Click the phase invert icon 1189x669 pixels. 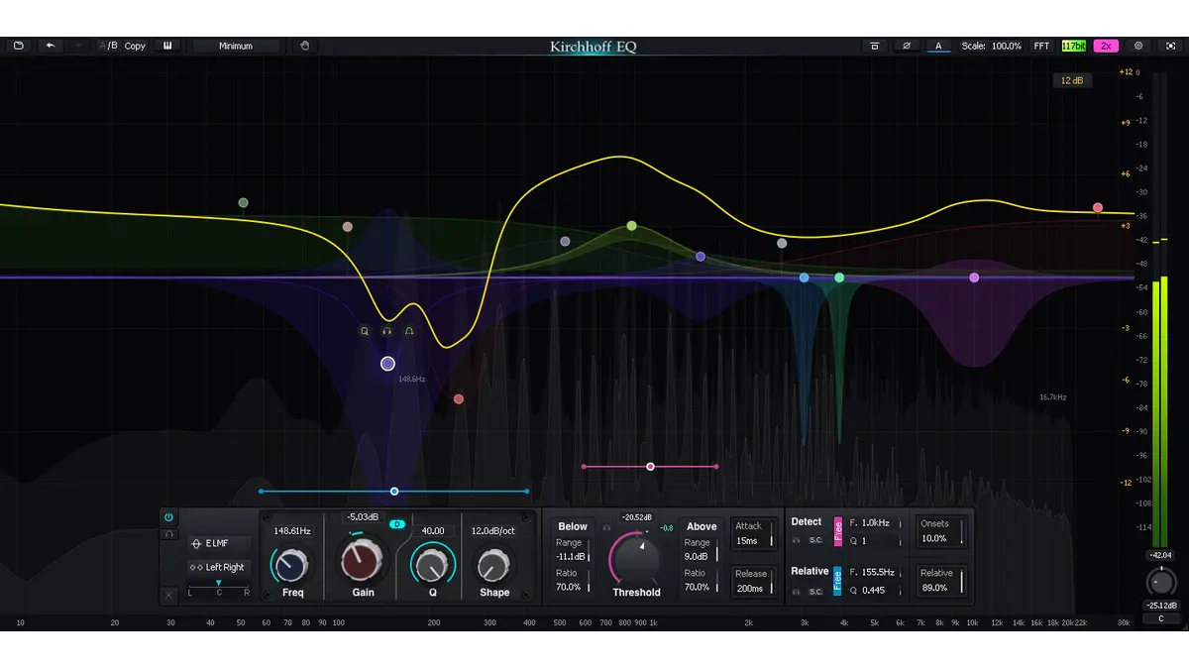coord(906,46)
